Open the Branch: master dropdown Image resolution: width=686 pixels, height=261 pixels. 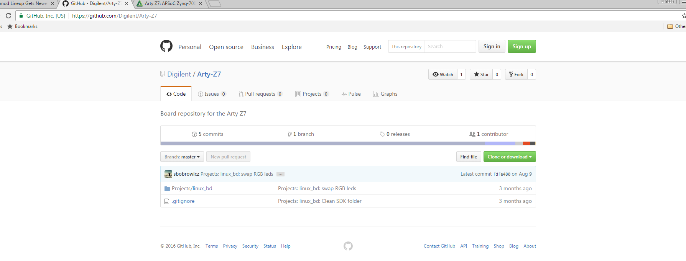(x=182, y=157)
